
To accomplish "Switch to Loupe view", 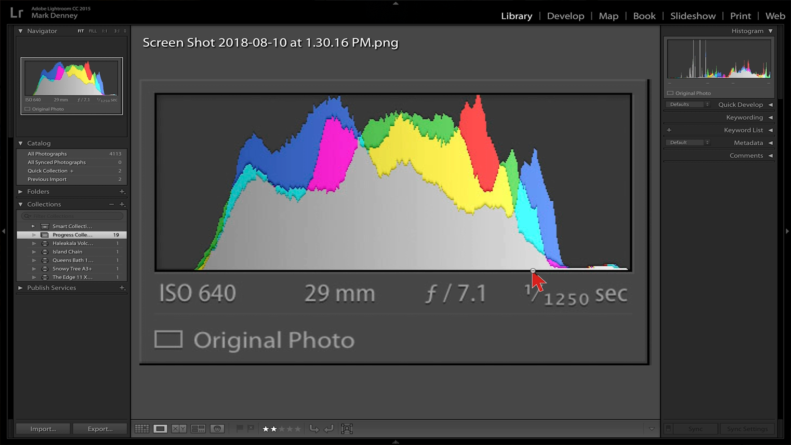I will (x=160, y=429).
